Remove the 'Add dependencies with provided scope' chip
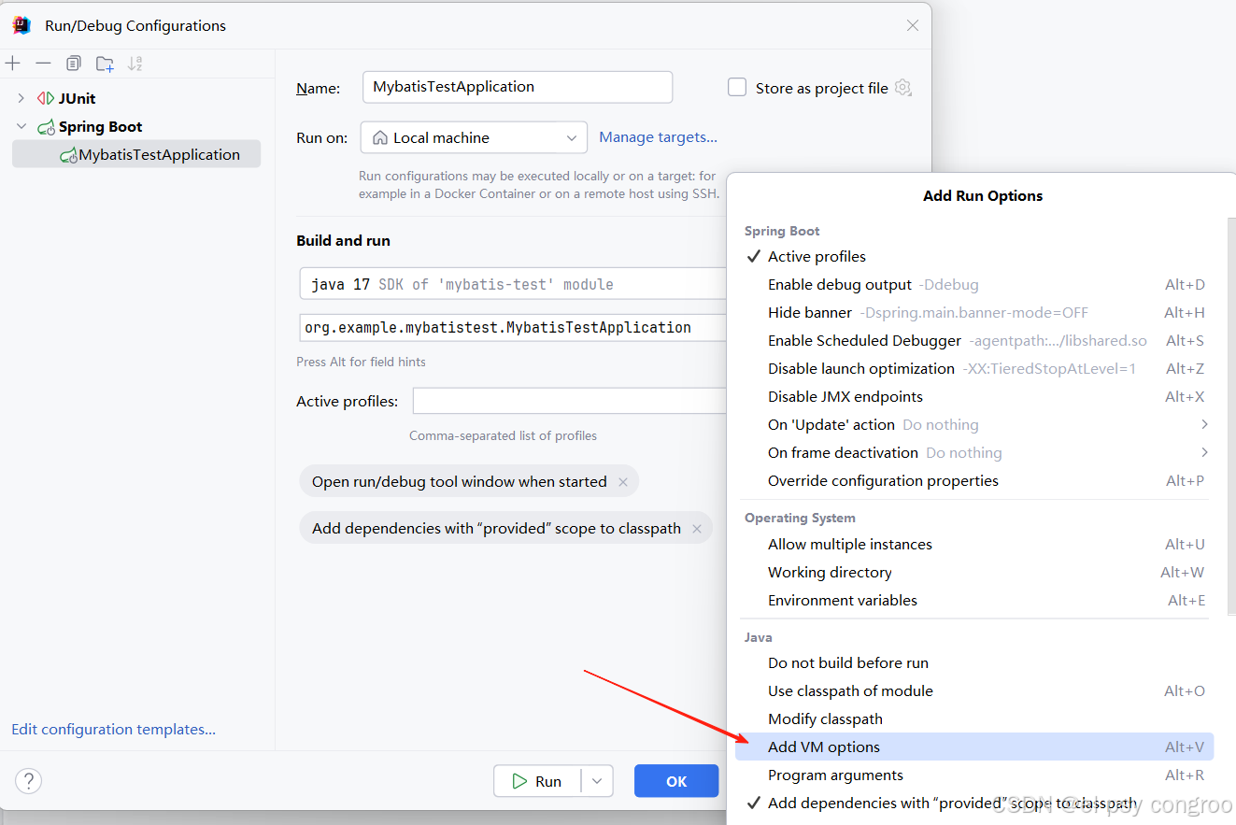The width and height of the screenshot is (1236, 825). click(697, 529)
